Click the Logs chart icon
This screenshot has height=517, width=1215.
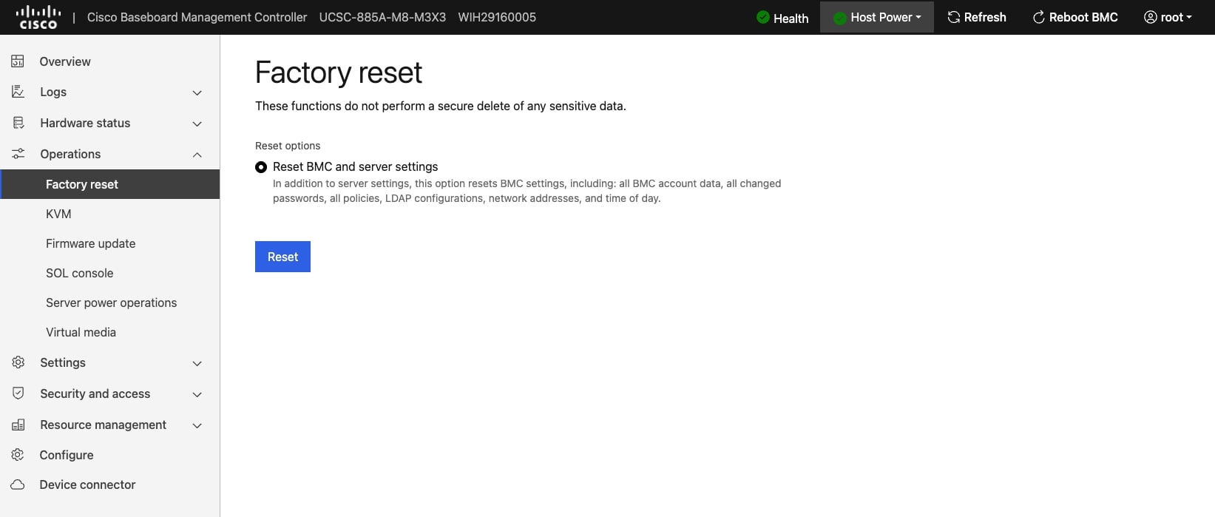(x=18, y=92)
